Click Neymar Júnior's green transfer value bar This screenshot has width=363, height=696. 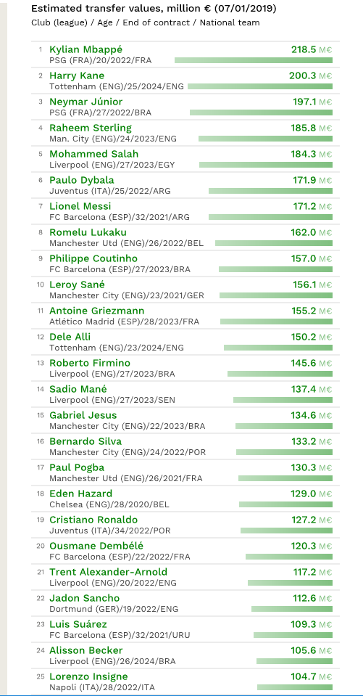pyautogui.click(x=261, y=112)
